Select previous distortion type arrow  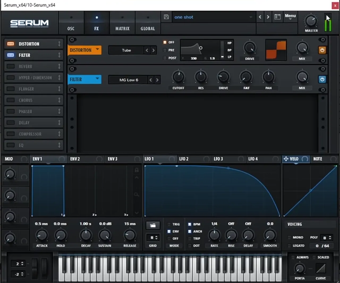(x=147, y=50)
